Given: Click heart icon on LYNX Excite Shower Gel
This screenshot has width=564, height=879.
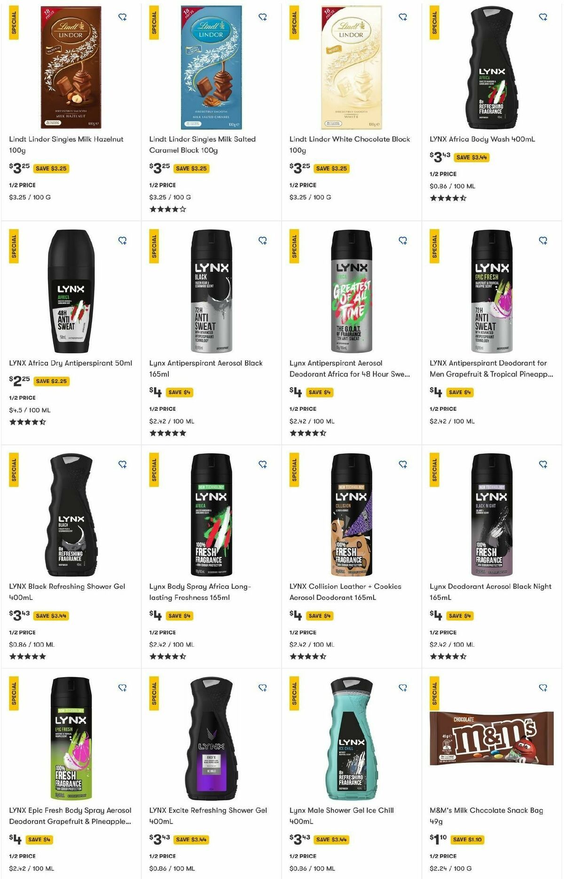Looking at the screenshot, I should tap(263, 688).
